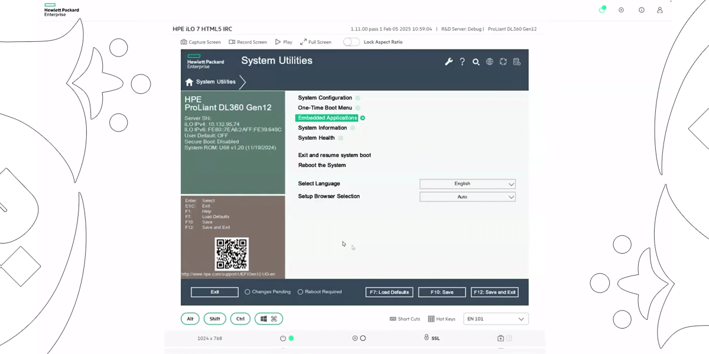
Task: Click the user account icon at top right
Action: coord(659,10)
